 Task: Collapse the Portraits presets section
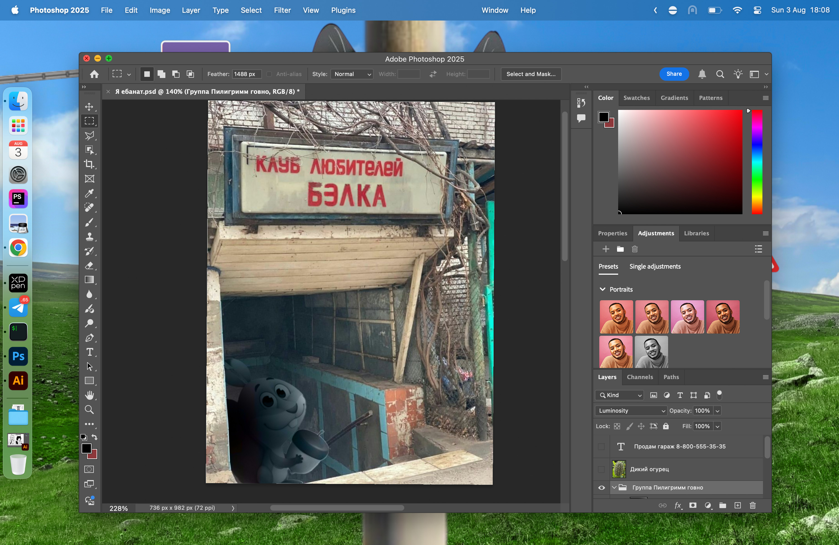click(x=602, y=289)
